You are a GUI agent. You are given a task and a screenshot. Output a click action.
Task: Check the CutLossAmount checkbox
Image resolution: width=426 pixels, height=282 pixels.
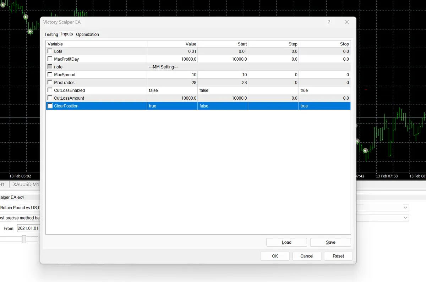pos(50,98)
